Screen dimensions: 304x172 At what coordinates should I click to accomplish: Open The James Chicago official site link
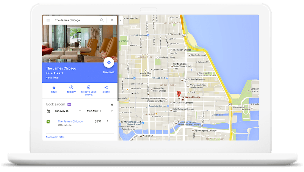pyautogui.click(x=70, y=121)
